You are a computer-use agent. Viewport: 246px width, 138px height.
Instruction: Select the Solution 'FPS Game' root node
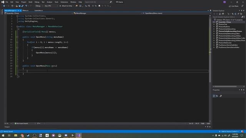[229, 20]
